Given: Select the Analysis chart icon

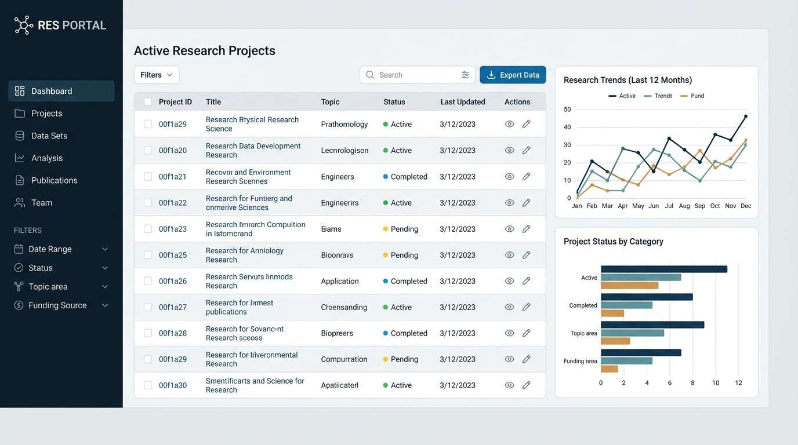Looking at the screenshot, I should point(18,158).
